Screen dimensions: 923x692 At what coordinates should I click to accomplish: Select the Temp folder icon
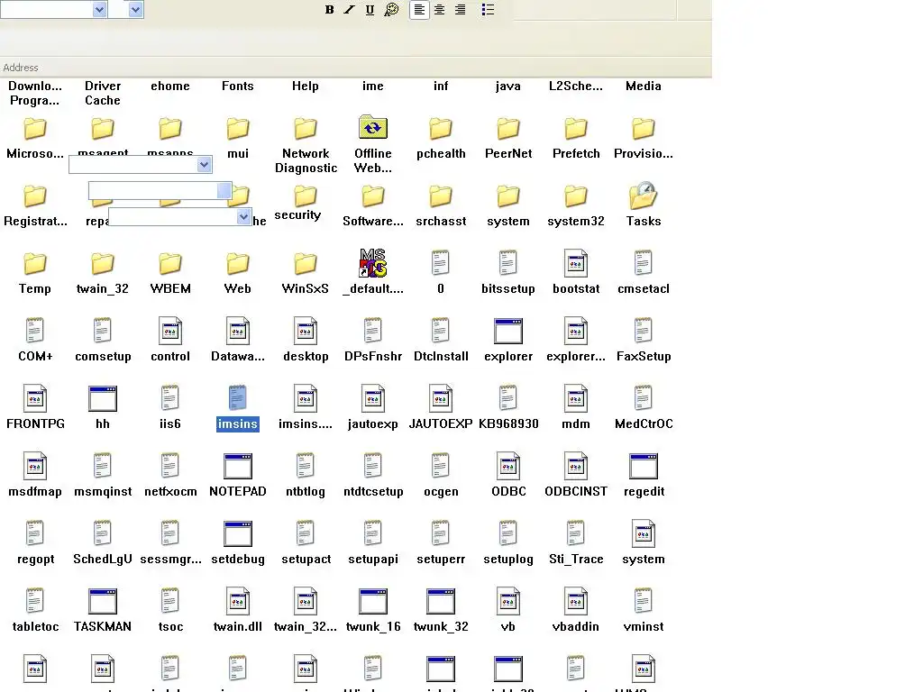(x=35, y=264)
